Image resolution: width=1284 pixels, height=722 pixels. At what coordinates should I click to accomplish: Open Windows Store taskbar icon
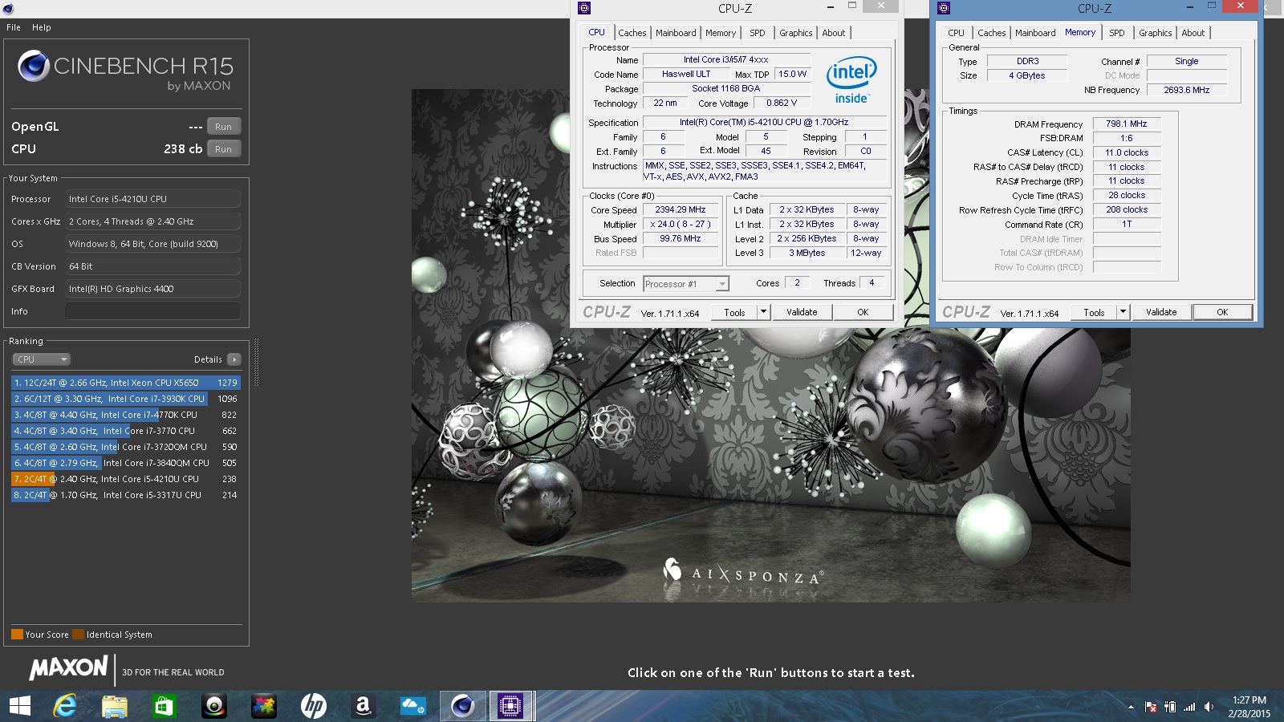click(165, 706)
